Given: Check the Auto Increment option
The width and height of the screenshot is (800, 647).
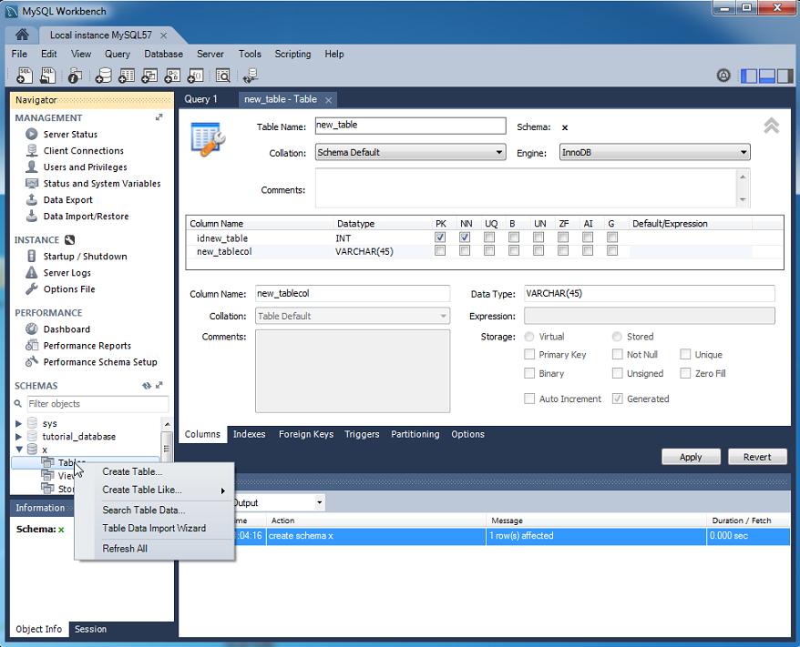Looking at the screenshot, I should pyautogui.click(x=529, y=399).
